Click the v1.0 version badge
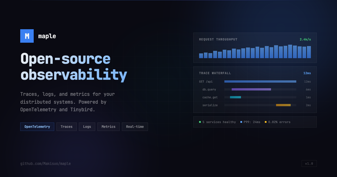 (x=309, y=164)
